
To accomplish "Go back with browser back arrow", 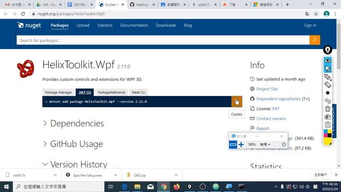I will [x=6, y=14].
